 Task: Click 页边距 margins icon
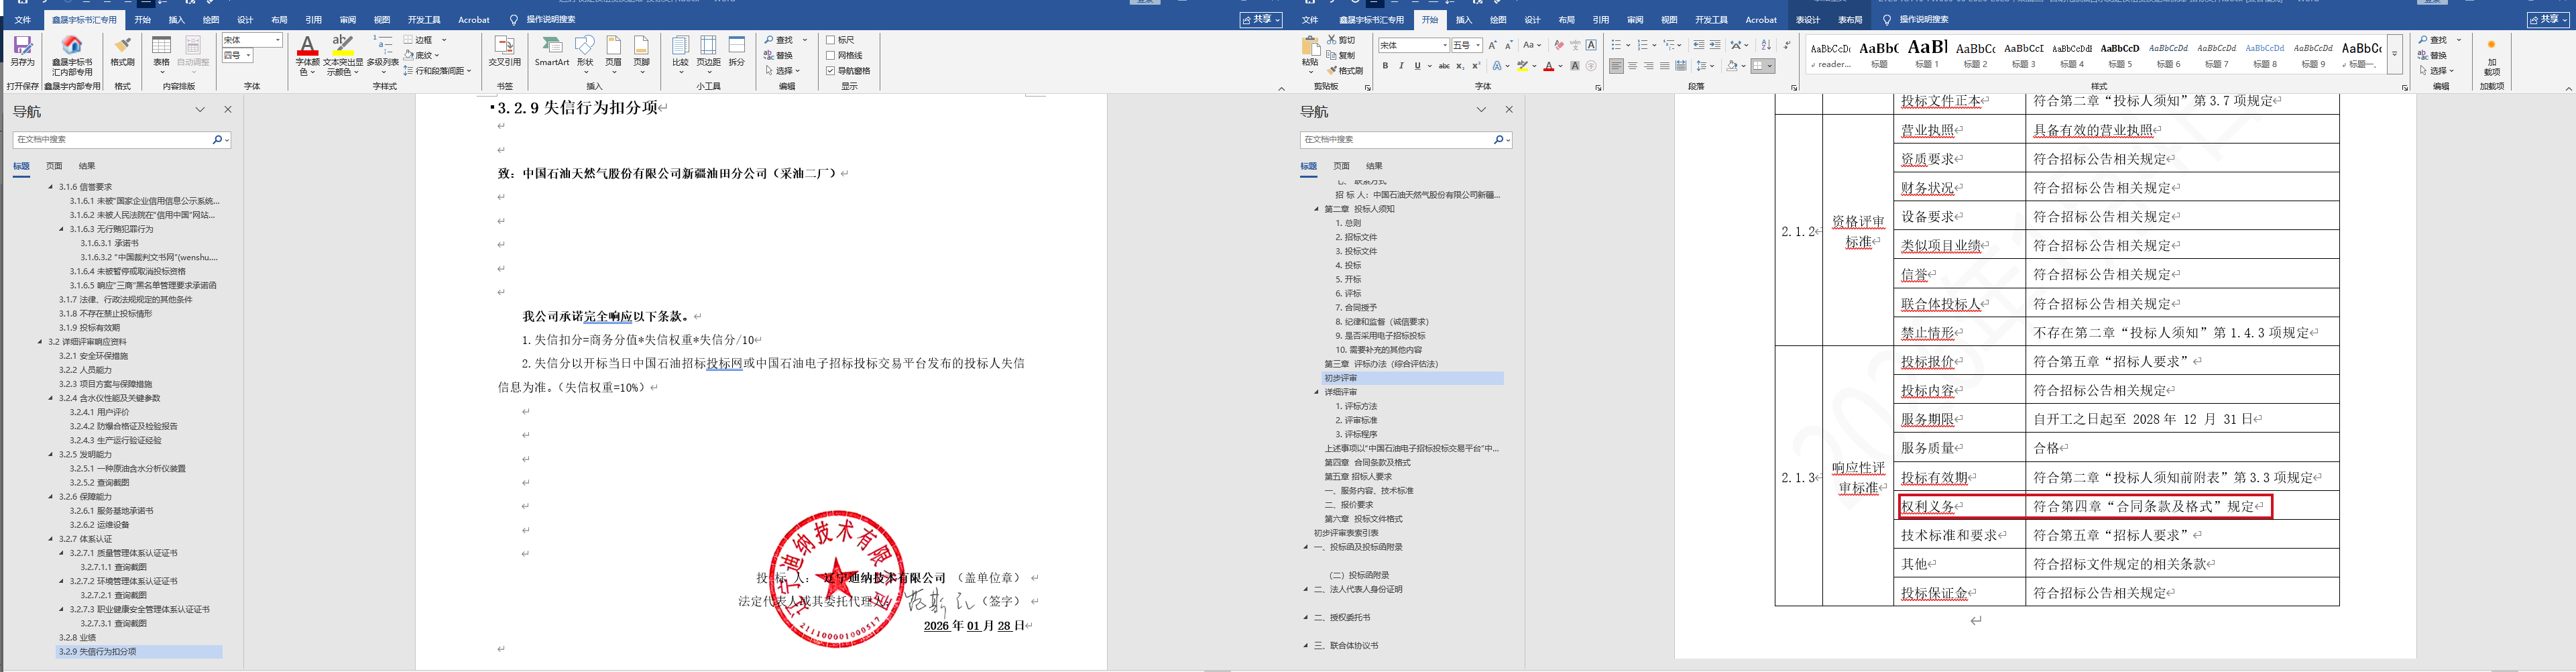click(708, 51)
